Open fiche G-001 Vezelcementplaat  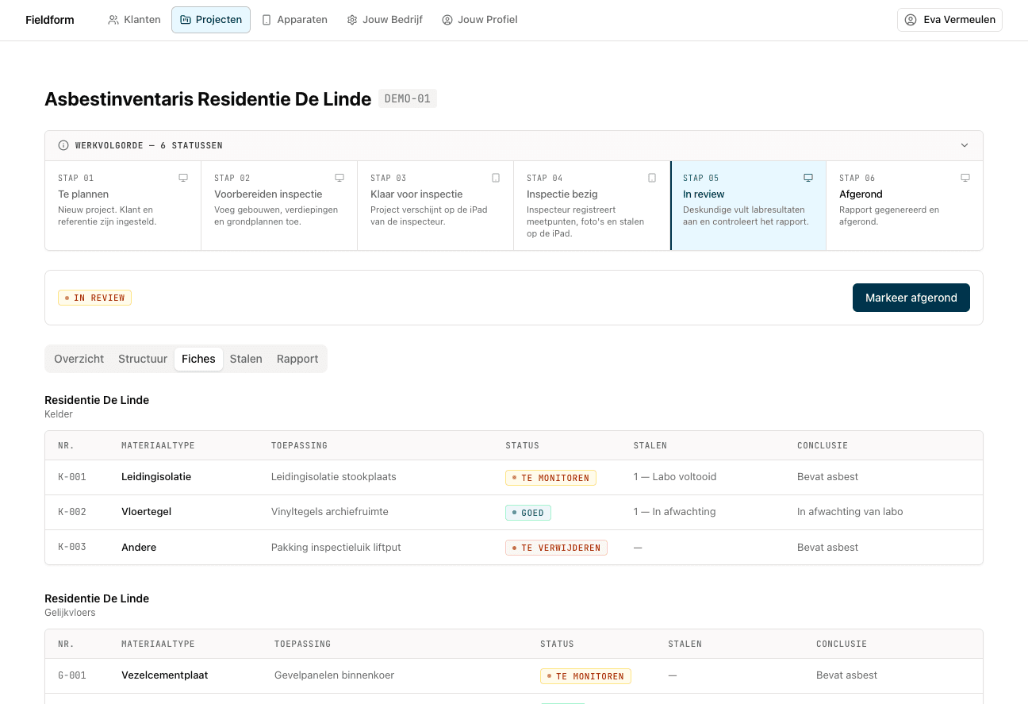click(514, 675)
